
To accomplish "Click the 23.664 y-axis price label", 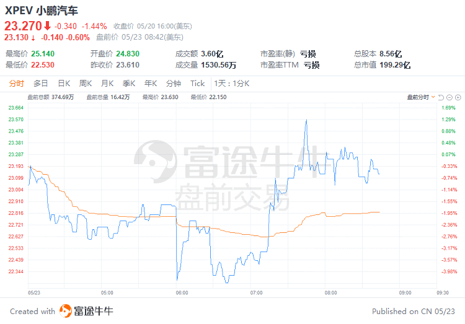I will coord(15,108).
